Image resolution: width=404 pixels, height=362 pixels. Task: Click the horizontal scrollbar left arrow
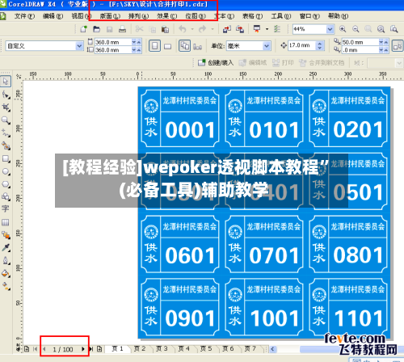coord(272,349)
